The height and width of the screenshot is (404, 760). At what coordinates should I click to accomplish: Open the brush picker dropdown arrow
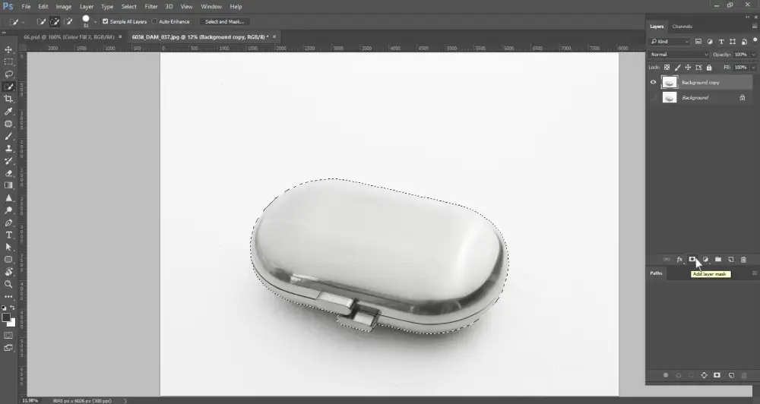click(x=95, y=22)
